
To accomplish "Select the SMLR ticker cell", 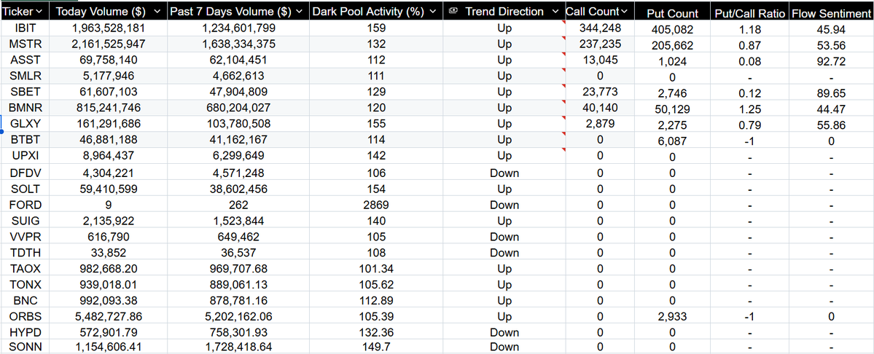I will click(26, 76).
